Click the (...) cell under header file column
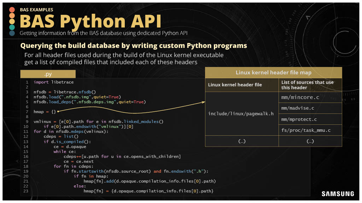Image resolution: width=362 pixels, height=203 pixels. (242, 141)
